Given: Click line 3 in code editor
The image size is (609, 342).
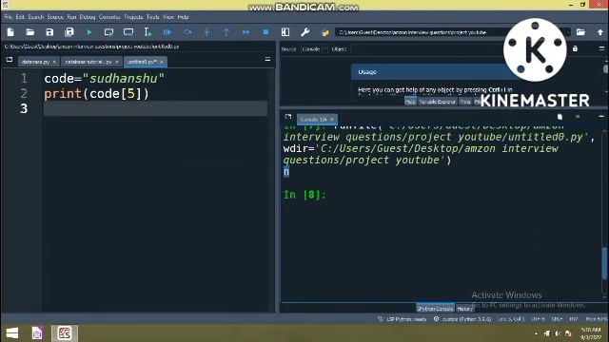Looking at the screenshot, I should point(155,108).
